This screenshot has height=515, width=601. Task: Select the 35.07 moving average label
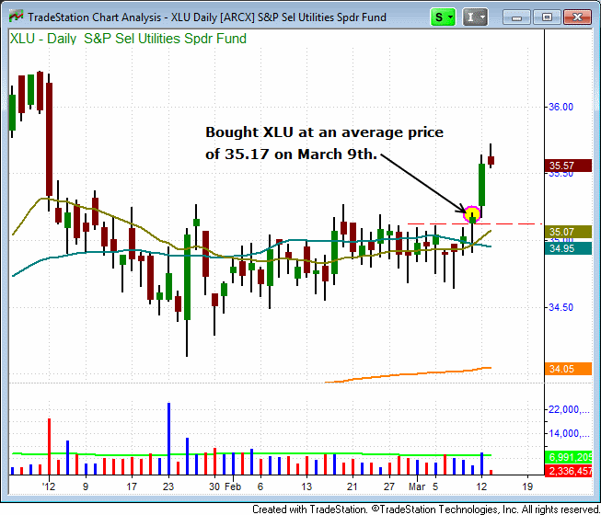point(568,232)
